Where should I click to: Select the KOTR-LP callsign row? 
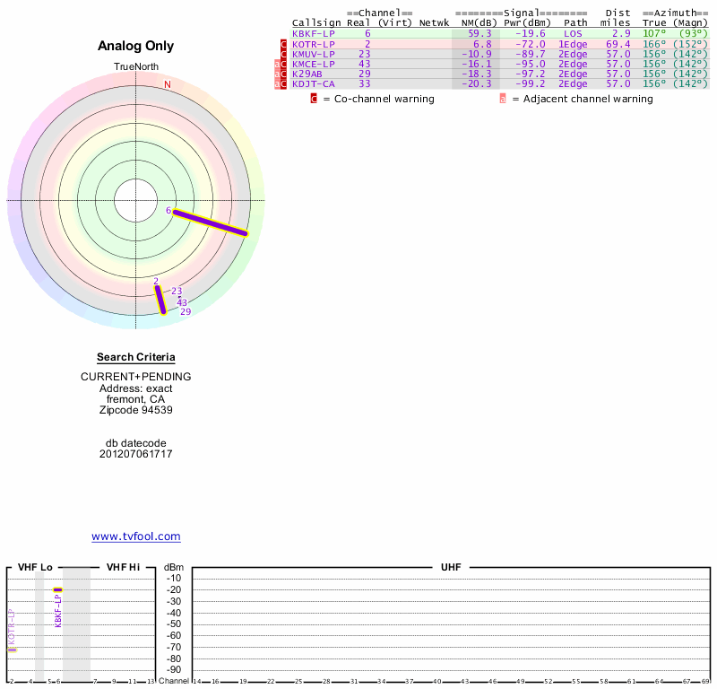(x=313, y=44)
